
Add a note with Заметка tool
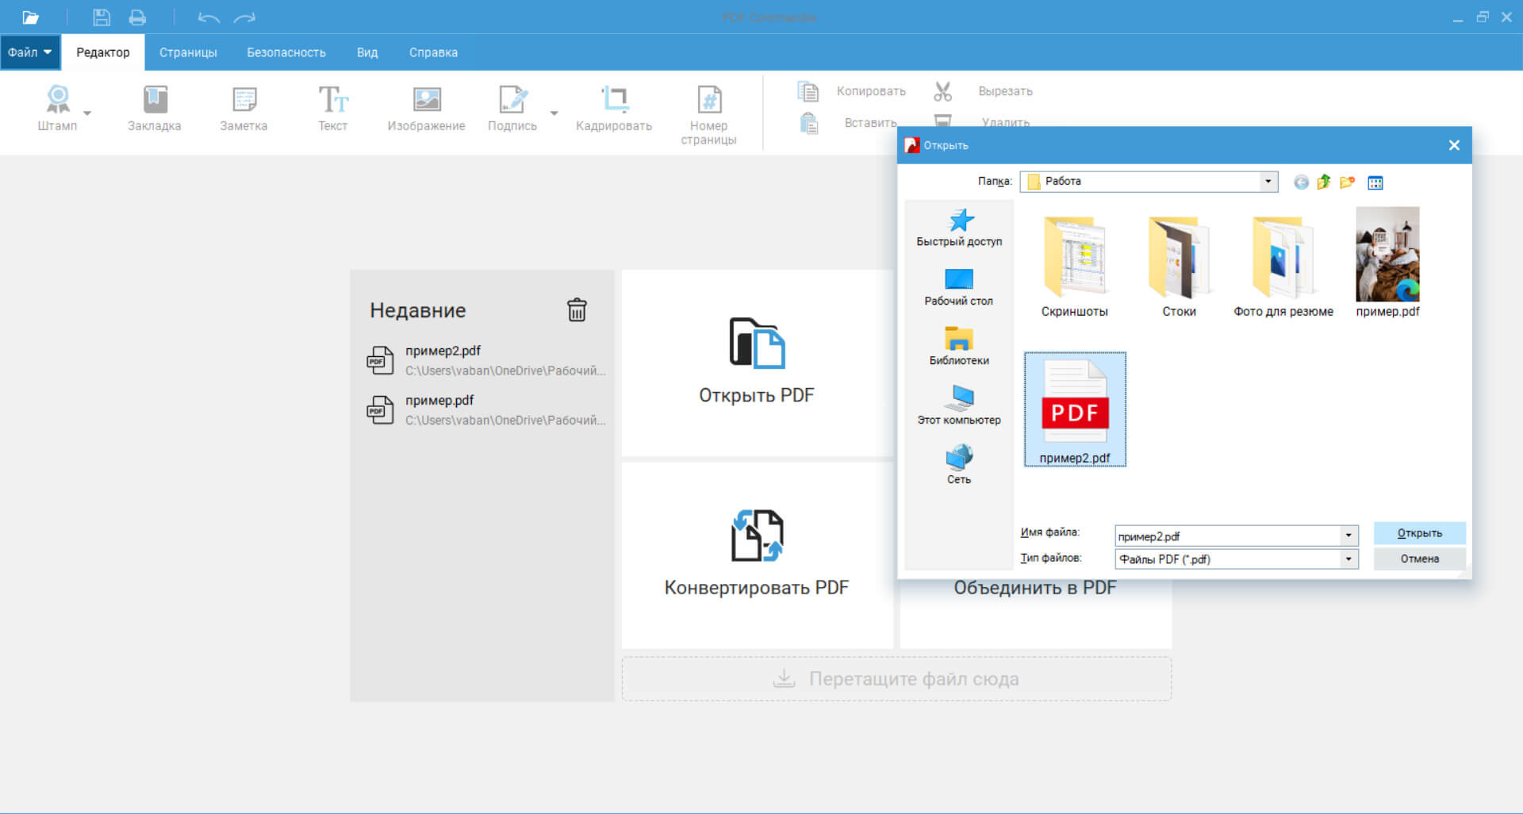[x=244, y=100]
